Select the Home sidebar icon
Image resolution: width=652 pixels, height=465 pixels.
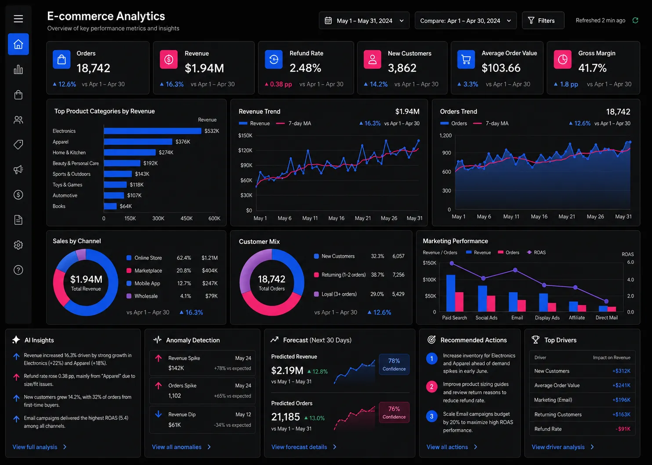tap(18, 44)
